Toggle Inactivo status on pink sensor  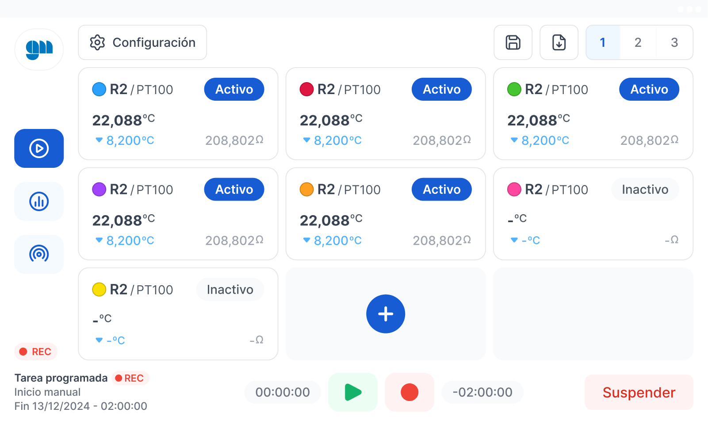tap(645, 189)
